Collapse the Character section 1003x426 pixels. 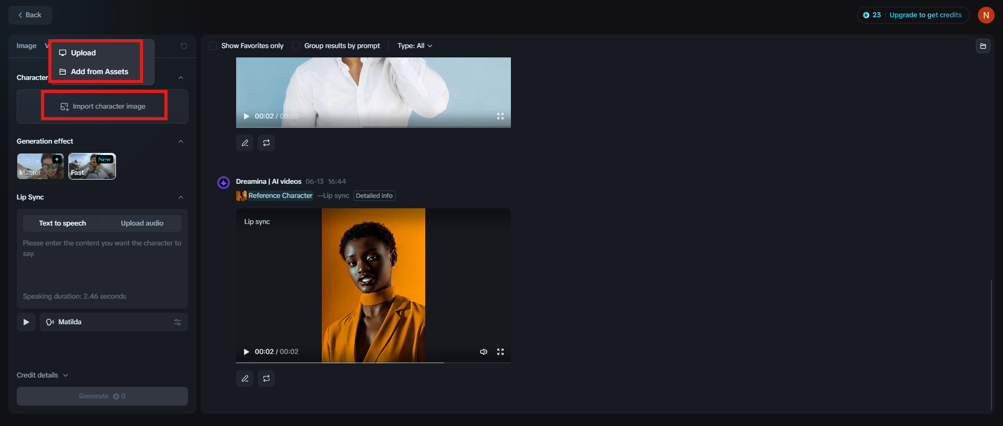(x=181, y=78)
